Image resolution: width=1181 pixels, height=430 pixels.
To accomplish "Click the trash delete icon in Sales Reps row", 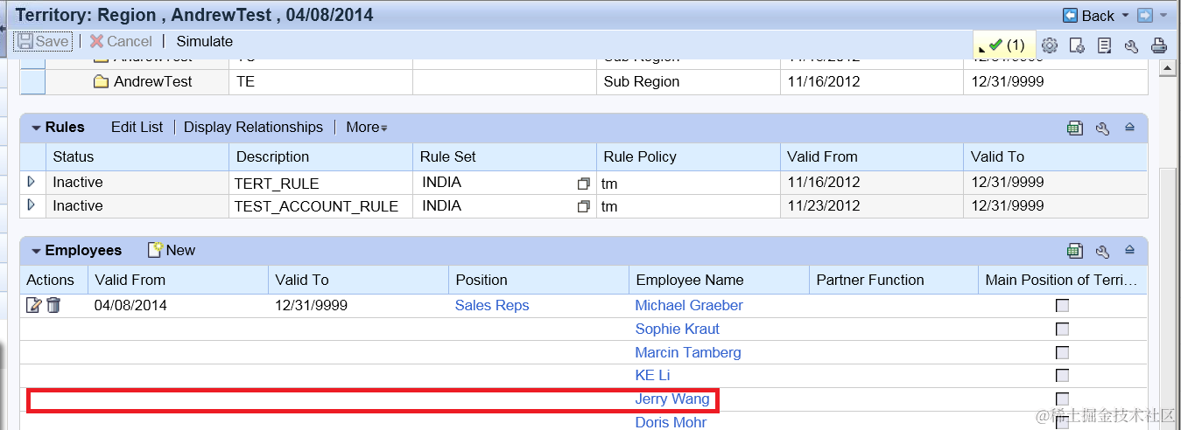I will point(53,305).
